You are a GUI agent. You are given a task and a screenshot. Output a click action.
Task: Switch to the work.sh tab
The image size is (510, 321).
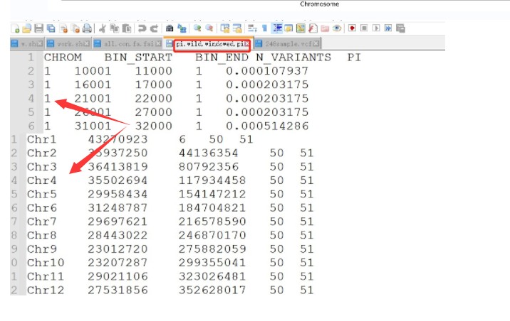pyautogui.click(x=68, y=43)
